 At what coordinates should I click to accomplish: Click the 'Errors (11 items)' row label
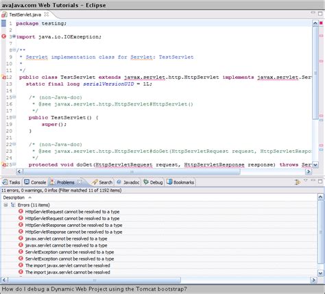pos(34,205)
